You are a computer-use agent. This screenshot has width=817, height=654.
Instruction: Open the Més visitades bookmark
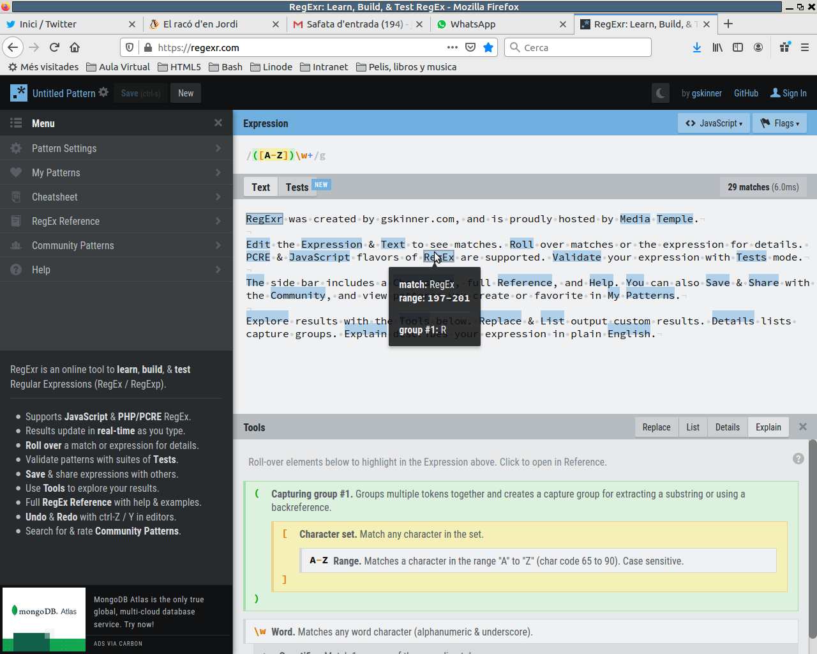pos(43,67)
